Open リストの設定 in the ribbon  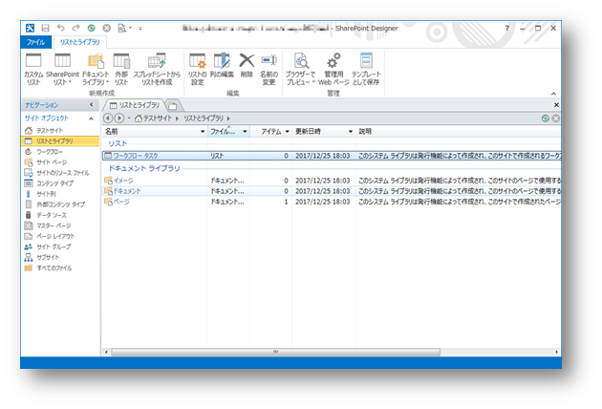tap(197, 67)
